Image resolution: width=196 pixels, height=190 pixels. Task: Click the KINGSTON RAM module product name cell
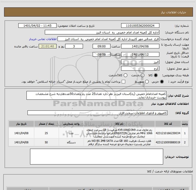point(119,133)
